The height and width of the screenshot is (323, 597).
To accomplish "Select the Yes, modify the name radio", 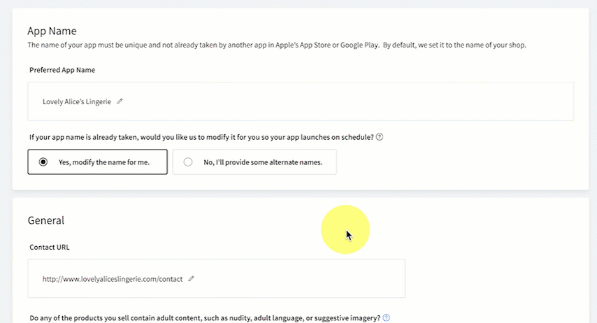I will click(x=43, y=162).
